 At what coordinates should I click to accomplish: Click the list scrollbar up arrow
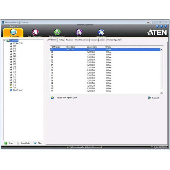click(x=162, y=50)
